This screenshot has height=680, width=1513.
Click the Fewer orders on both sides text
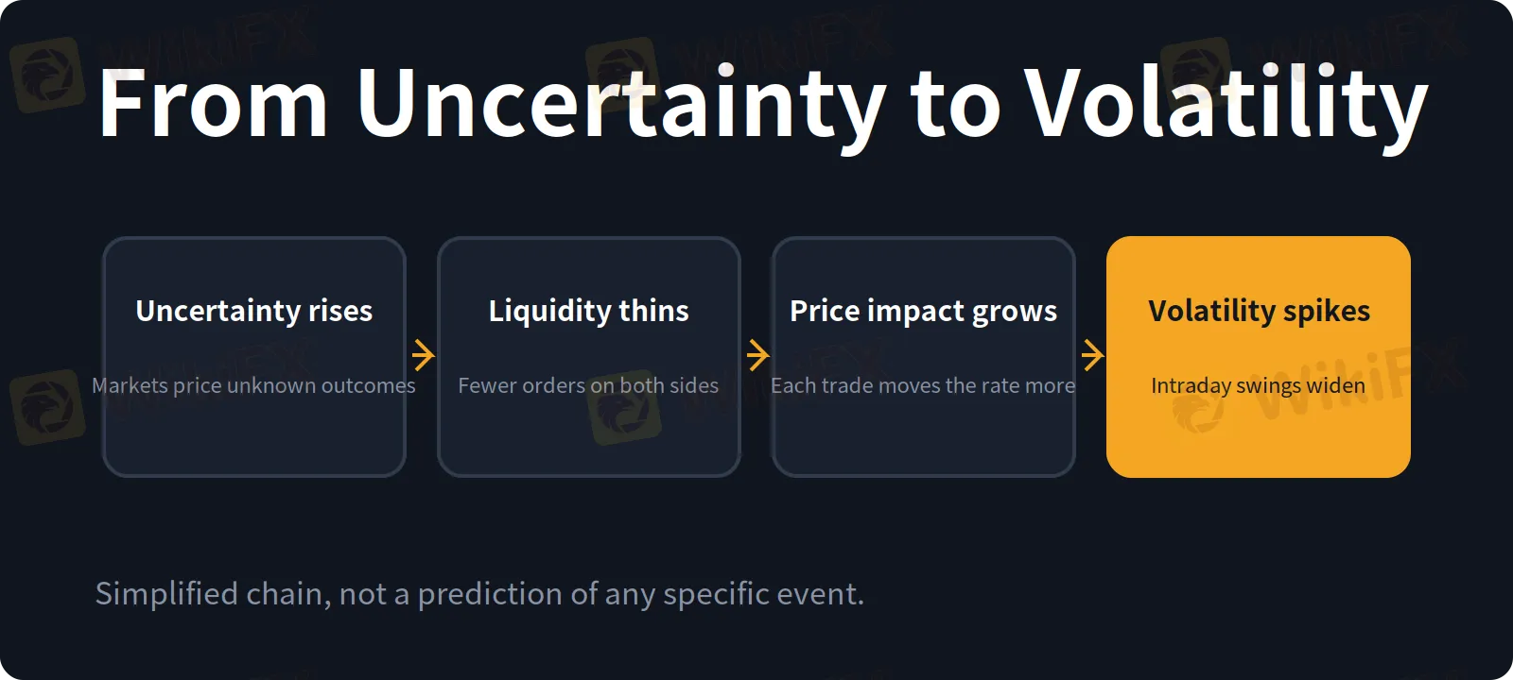(588, 385)
